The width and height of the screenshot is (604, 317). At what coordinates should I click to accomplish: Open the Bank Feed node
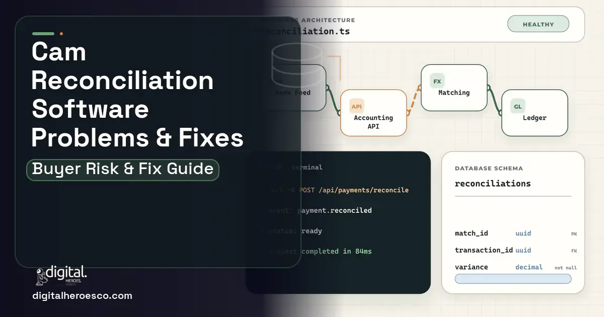pyautogui.click(x=293, y=88)
